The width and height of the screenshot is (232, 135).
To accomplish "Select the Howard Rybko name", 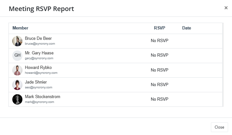I will [38, 68].
